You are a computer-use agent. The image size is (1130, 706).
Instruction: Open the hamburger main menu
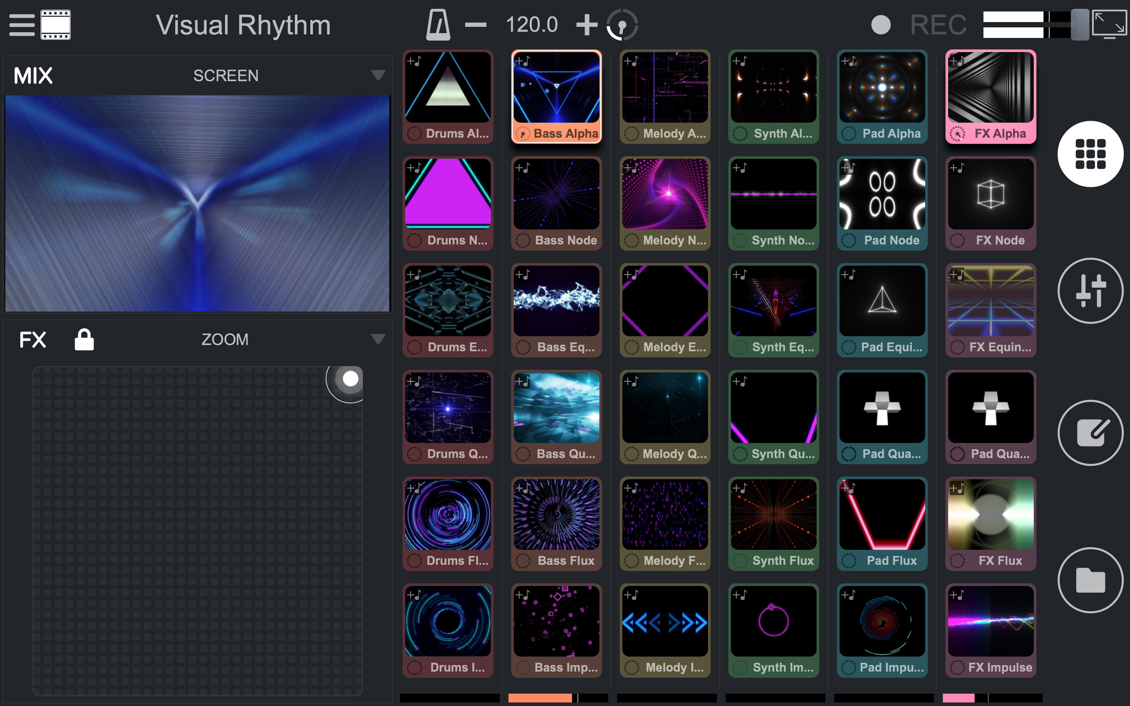click(x=22, y=25)
